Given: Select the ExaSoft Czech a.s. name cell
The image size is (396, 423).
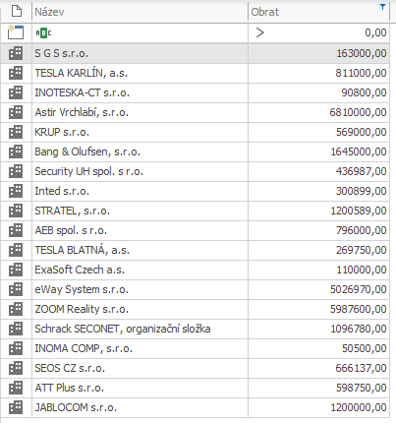Looking at the screenshot, I should [x=140, y=270].
